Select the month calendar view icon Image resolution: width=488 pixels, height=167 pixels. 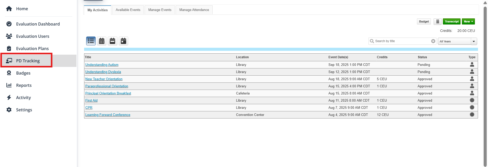[102, 41]
